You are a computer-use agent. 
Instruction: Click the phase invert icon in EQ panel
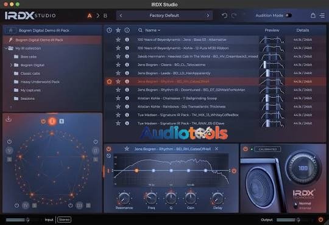[108, 156]
